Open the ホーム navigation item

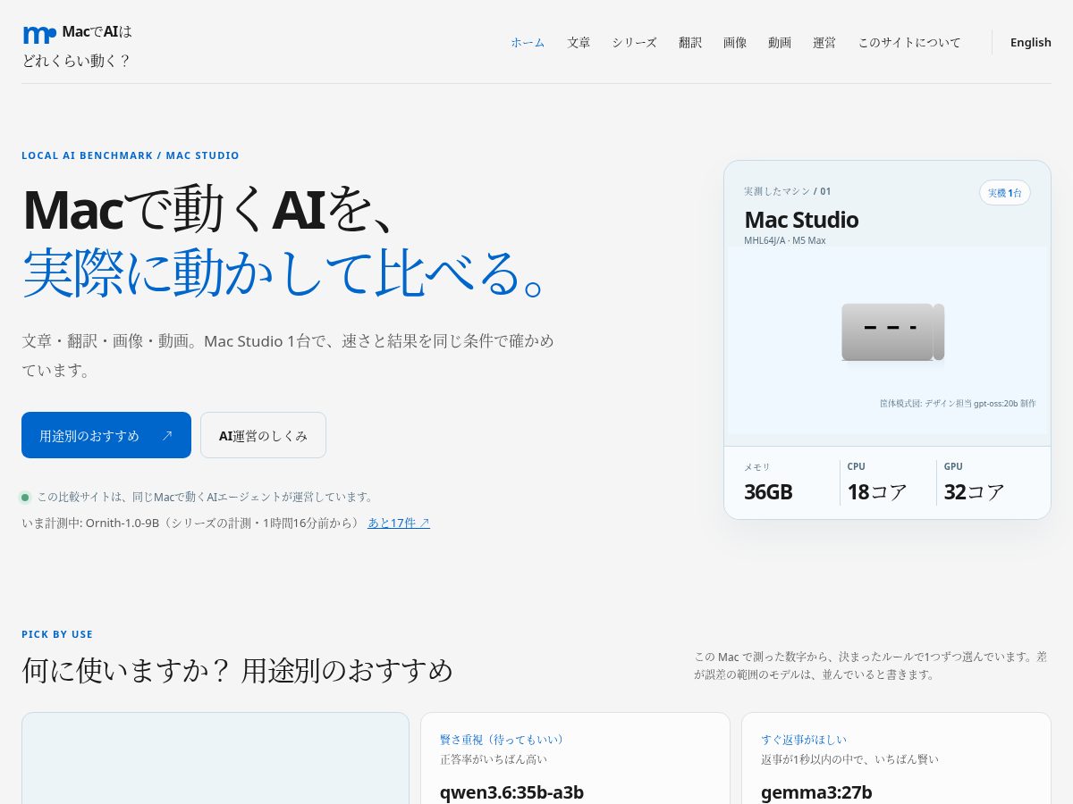coord(528,42)
